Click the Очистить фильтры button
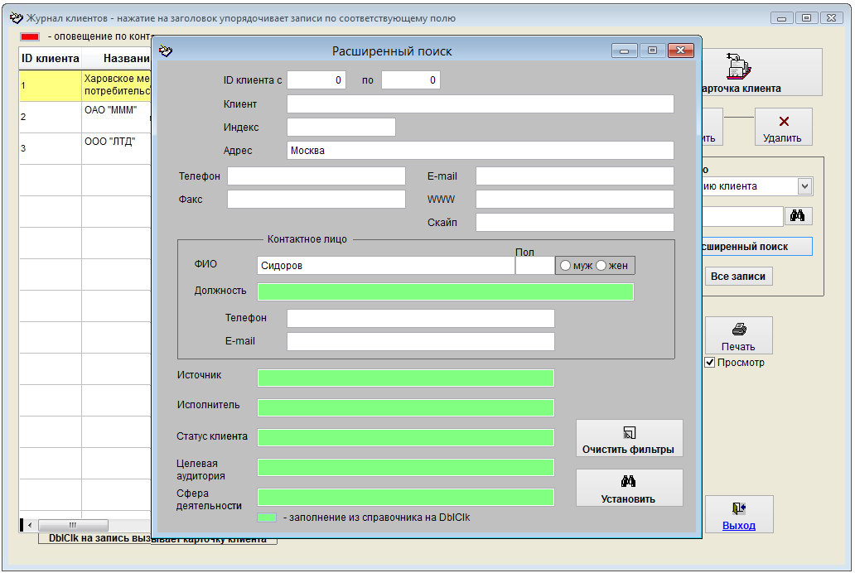This screenshot has width=855, height=573. pyautogui.click(x=629, y=438)
